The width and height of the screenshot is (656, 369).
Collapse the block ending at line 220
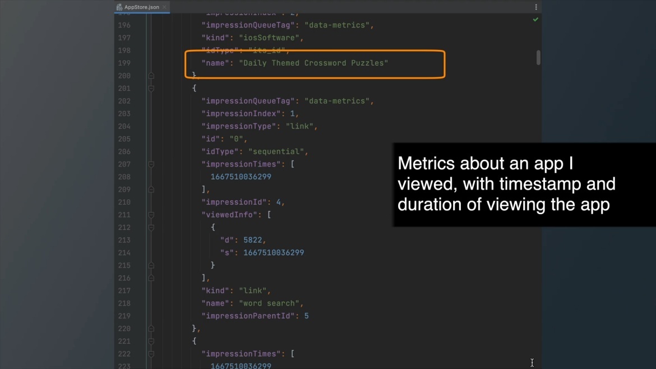(x=151, y=329)
